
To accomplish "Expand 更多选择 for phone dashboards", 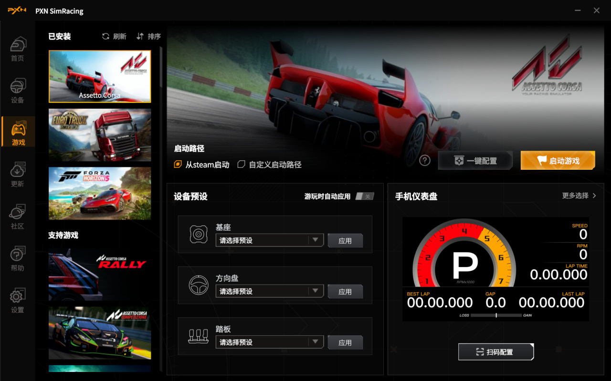I will click(579, 196).
